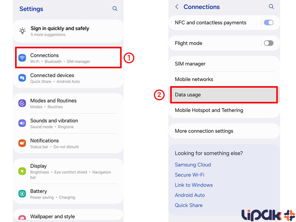Open the Quick Share link
Image resolution: width=296 pixels, height=222 pixels.
tap(189, 205)
